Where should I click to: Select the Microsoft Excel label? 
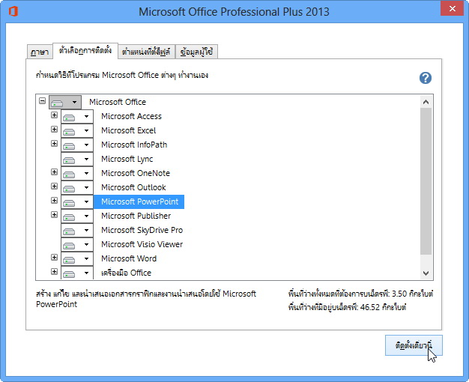[x=129, y=130]
